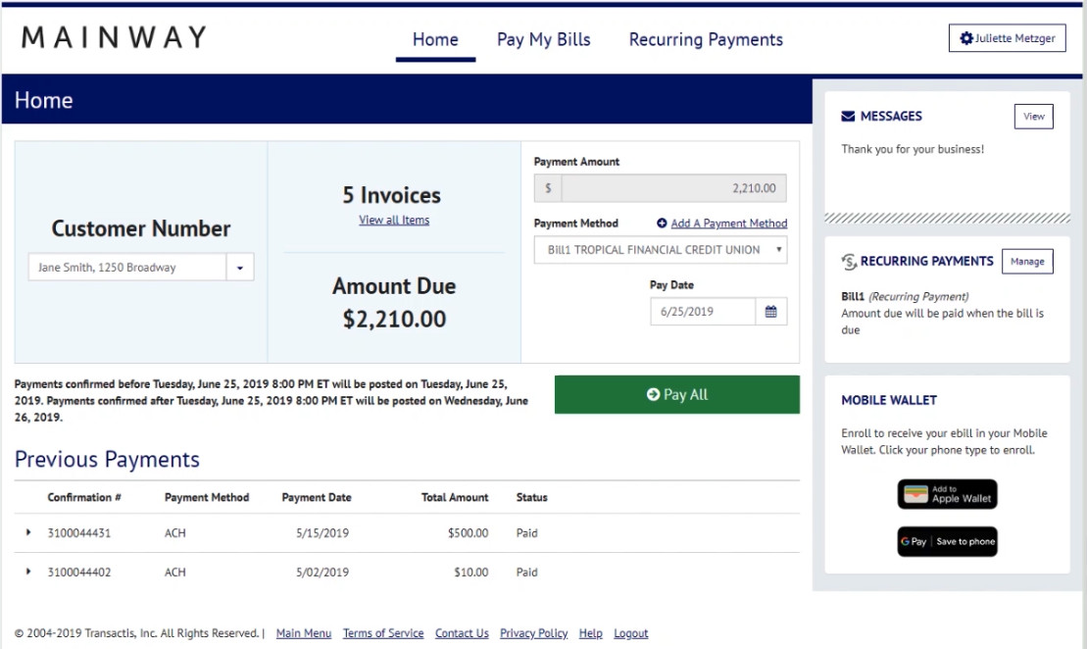This screenshot has width=1087, height=649.
Task: Click the Recurring Payments dollar-cycle icon
Action: pyautogui.click(x=849, y=262)
